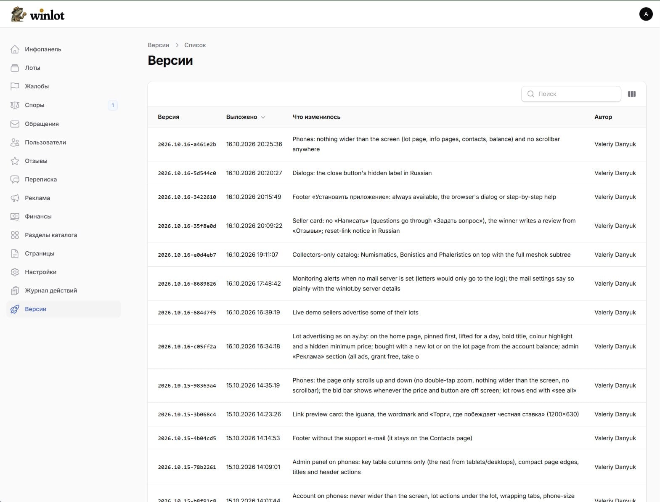This screenshot has width=660, height=502.
Task: Click the box icon beside Лоты
Action: tap(15, 68)
